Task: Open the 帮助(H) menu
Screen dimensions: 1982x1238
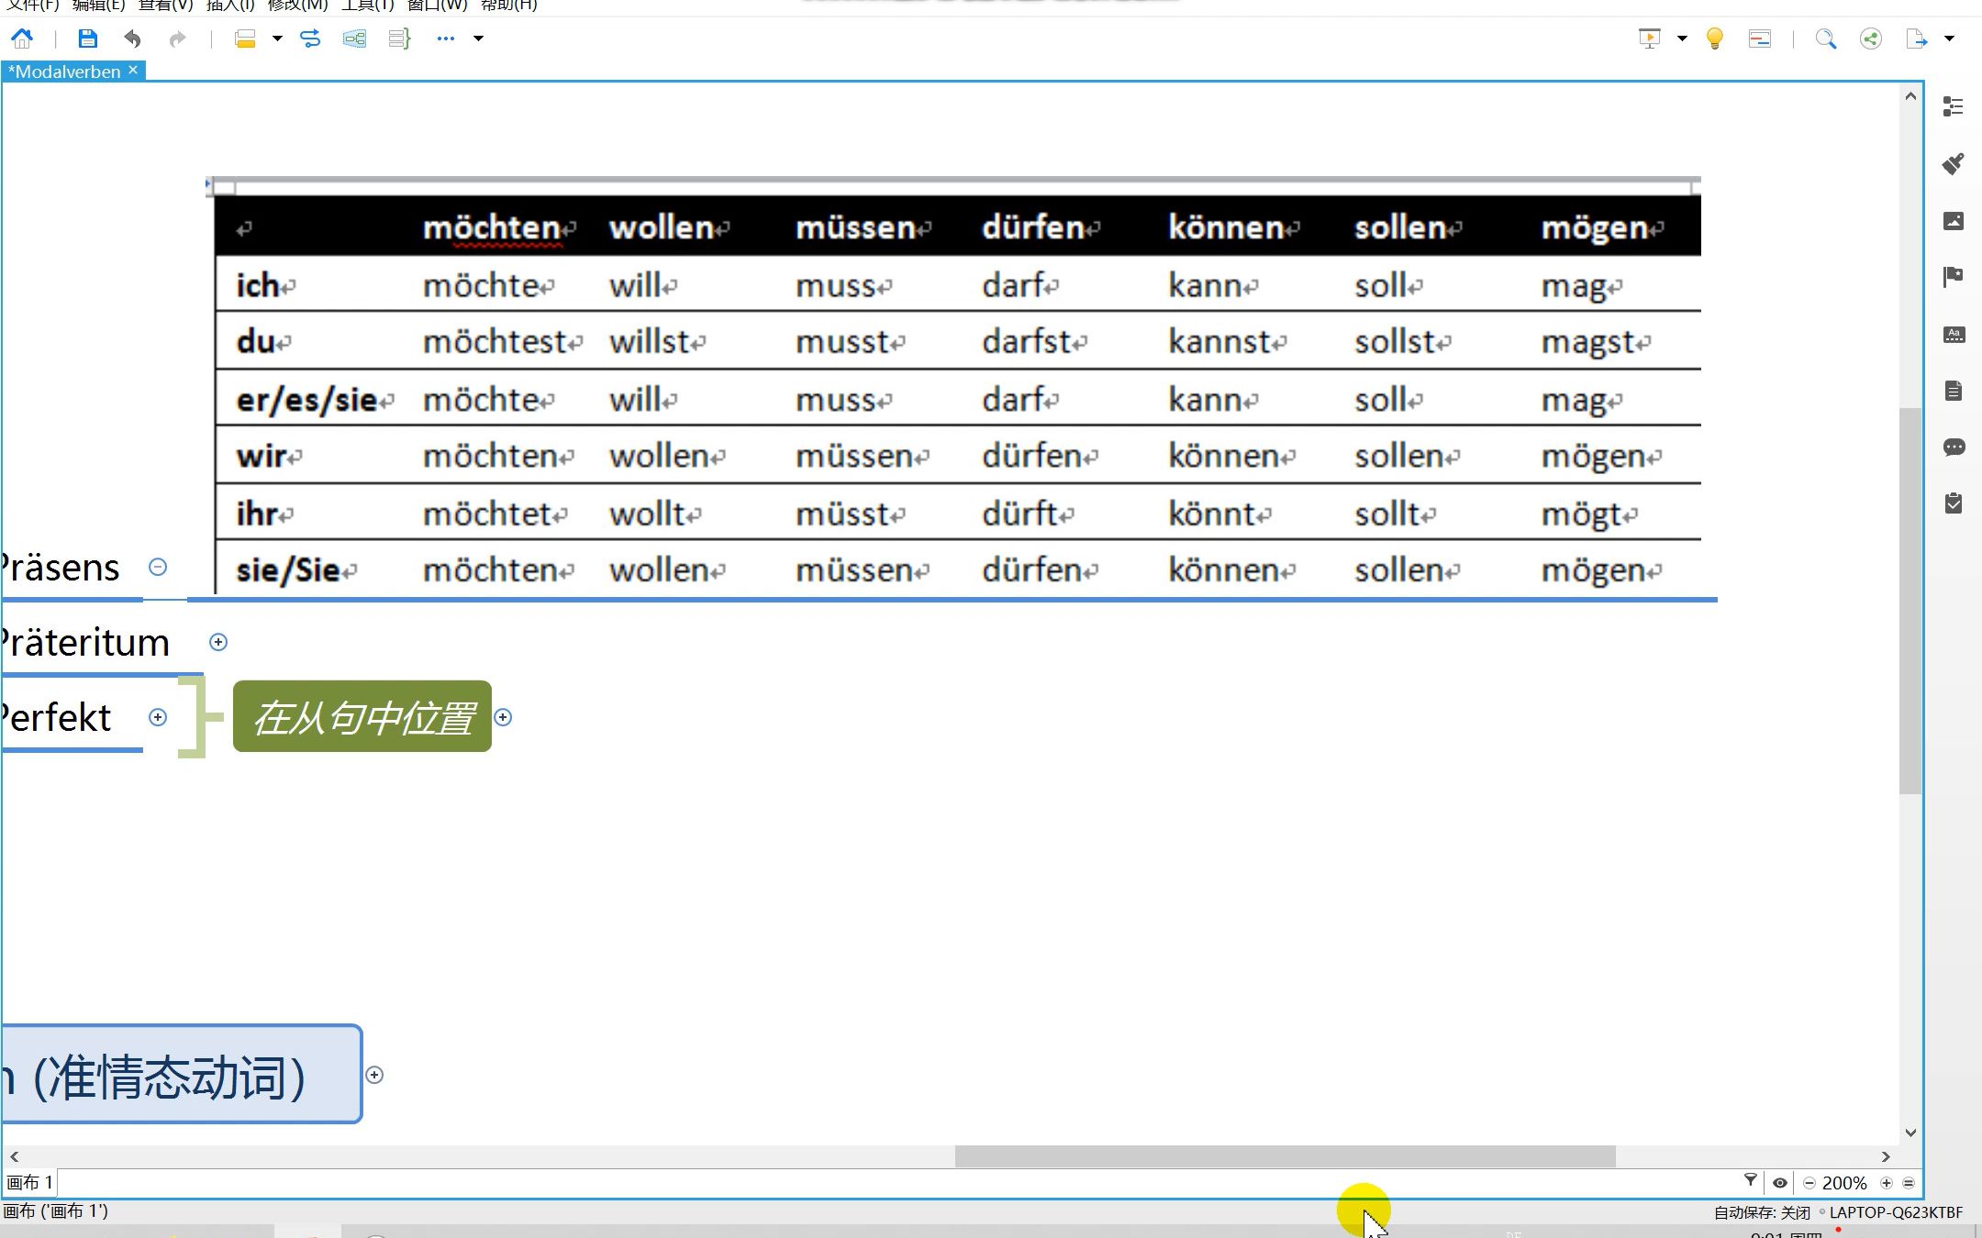Action: click(509, 6)
